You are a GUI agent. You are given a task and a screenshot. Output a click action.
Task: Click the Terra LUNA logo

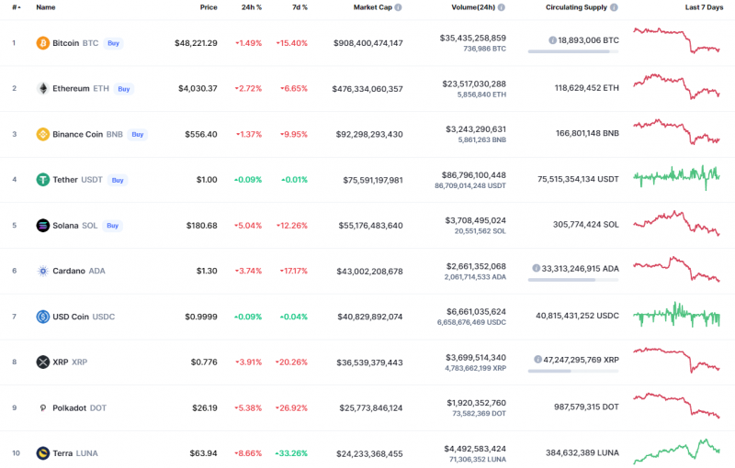pos(42,453)
